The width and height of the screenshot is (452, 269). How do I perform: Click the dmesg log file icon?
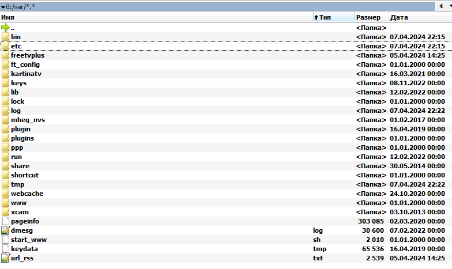click(x=5, y=230)
